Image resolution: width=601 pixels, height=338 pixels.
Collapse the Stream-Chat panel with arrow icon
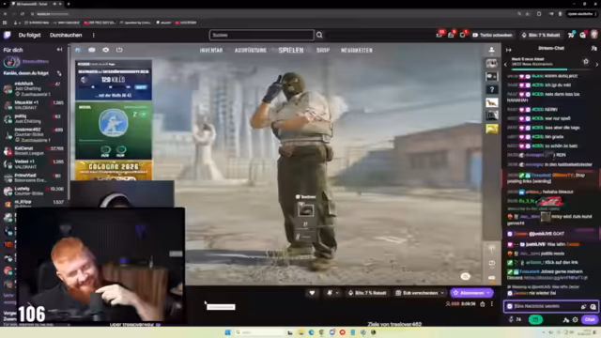(x=509, y=50)
